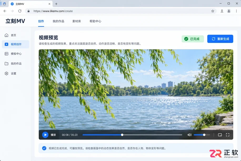The image size is (241, 161).
Task: Switch to the top 我的作品 tab
Action: click(58, 21)
